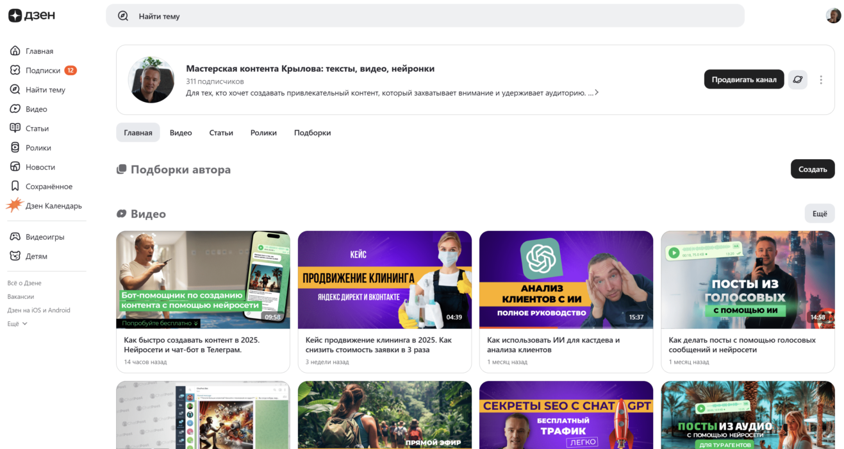
Task: Click the Продвигать канал button
Action: point(744,80)
